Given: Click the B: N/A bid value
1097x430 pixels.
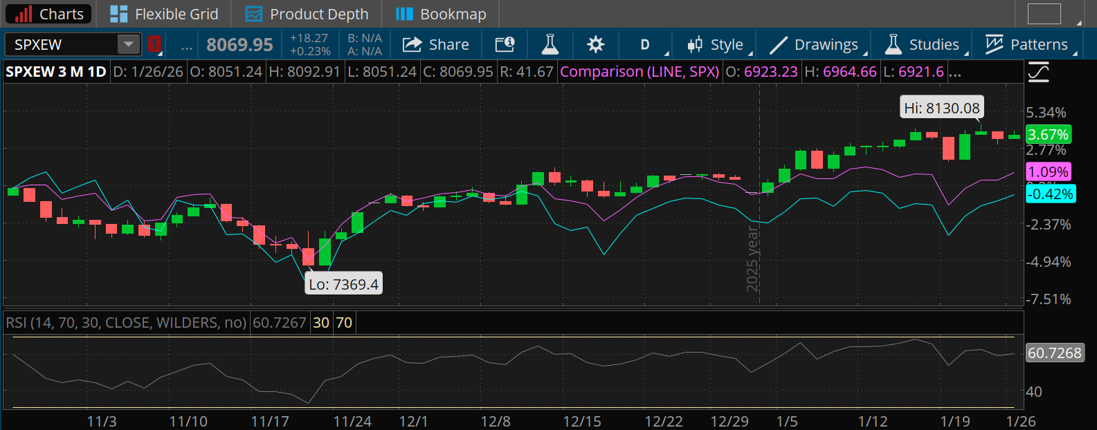Looking at the screenshot, I should tap(365, 39).
